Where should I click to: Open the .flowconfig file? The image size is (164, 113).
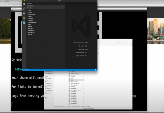31,18
